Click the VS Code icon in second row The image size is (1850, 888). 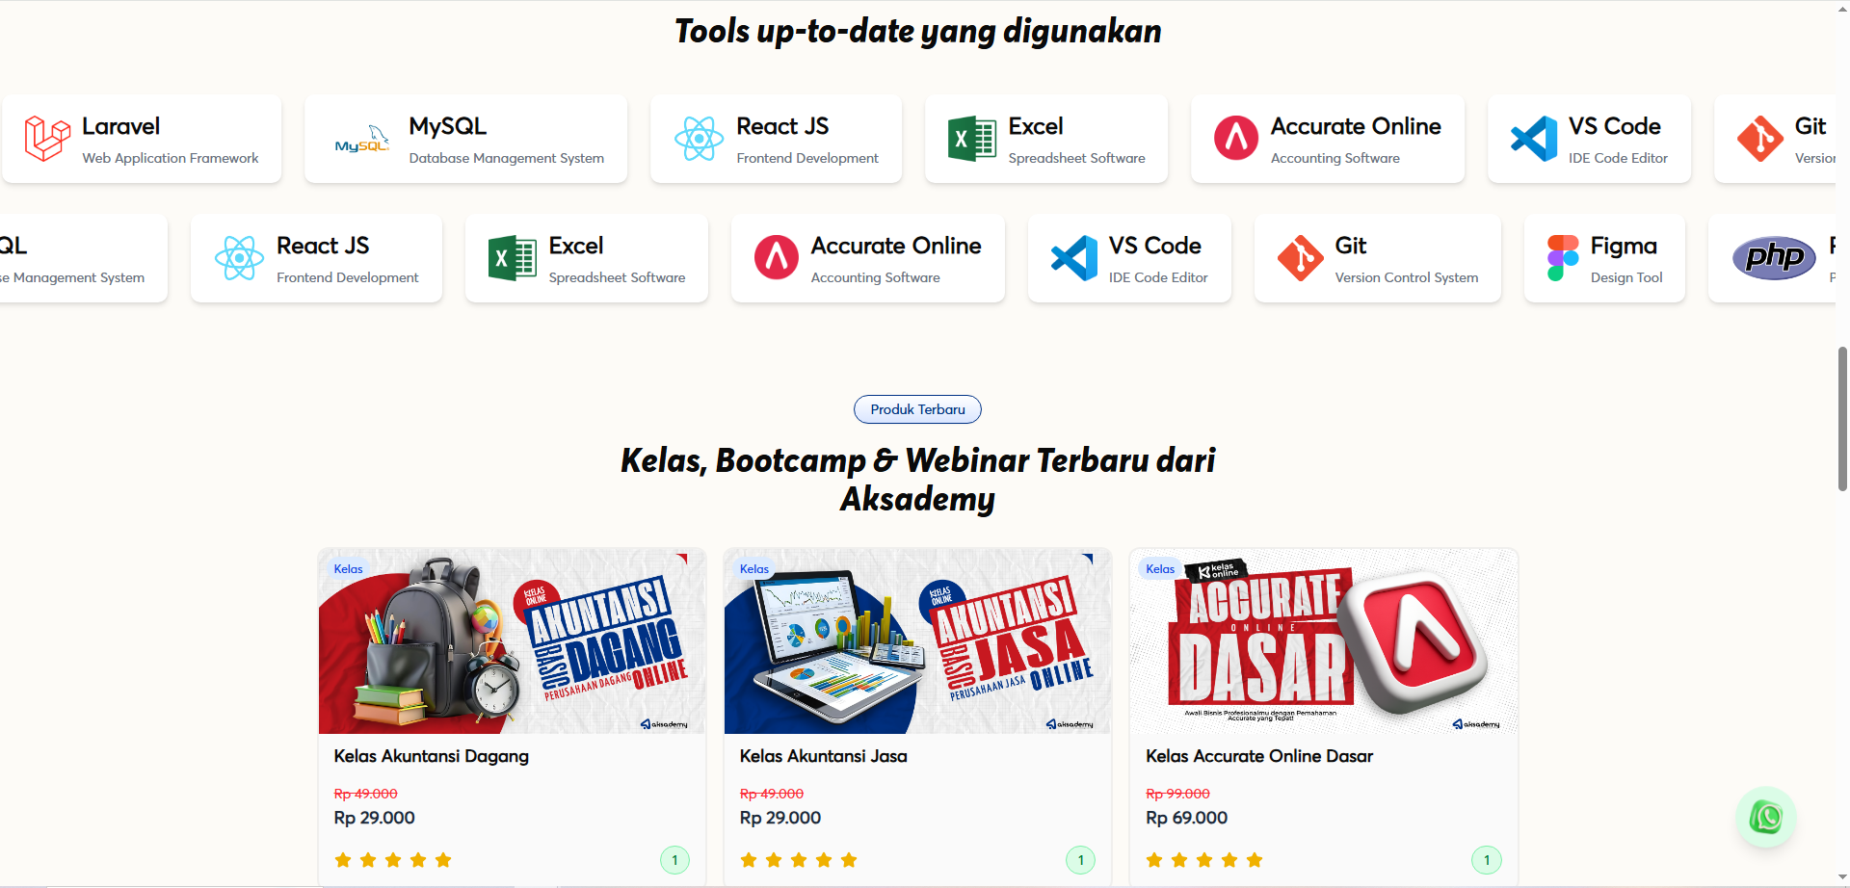tap(1074, 258)
